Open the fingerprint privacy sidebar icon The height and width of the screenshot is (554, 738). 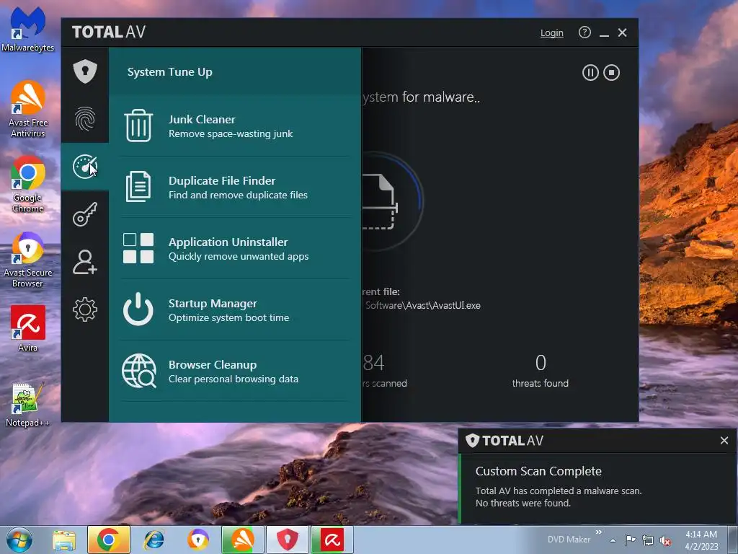[x=85, y=119]
